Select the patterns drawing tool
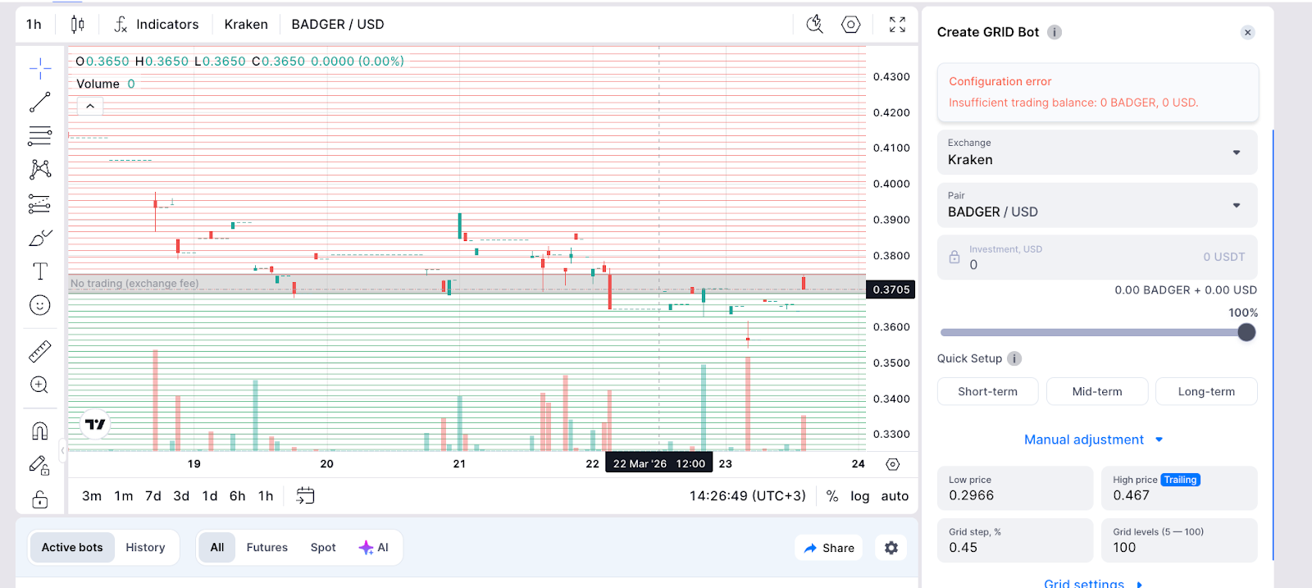Viewport: 1312px width, 588px height. point(40,169)
